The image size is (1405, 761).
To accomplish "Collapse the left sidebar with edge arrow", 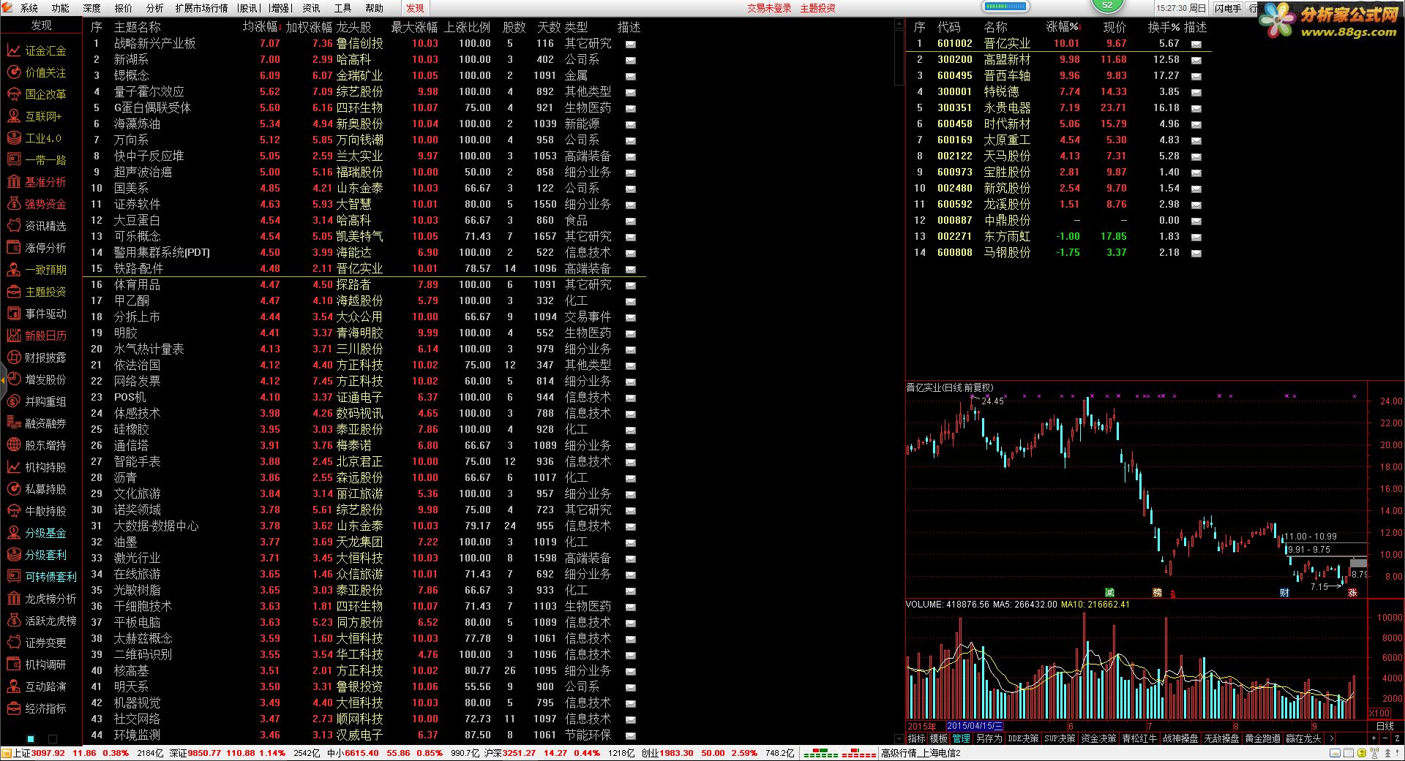I will point(3,380).
